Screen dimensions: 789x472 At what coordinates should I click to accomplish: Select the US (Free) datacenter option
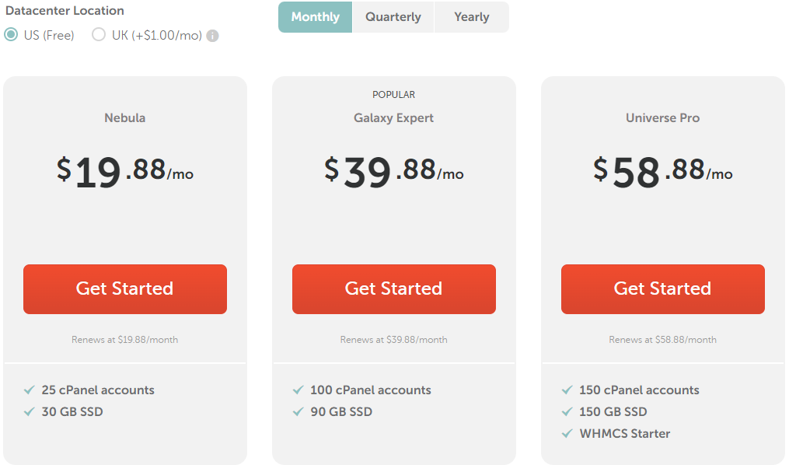tap(12, 35)
